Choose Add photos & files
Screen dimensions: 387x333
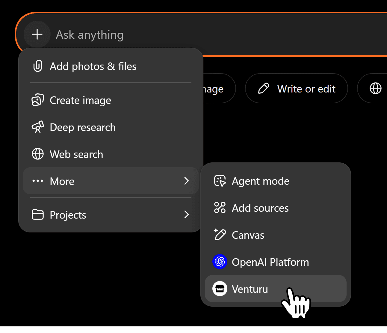pos(111,66)
